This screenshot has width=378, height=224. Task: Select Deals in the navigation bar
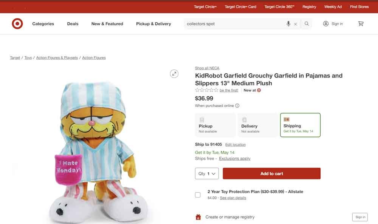72,23
